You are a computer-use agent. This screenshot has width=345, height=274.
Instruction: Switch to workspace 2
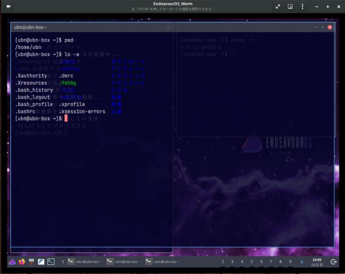pos(223,262)
